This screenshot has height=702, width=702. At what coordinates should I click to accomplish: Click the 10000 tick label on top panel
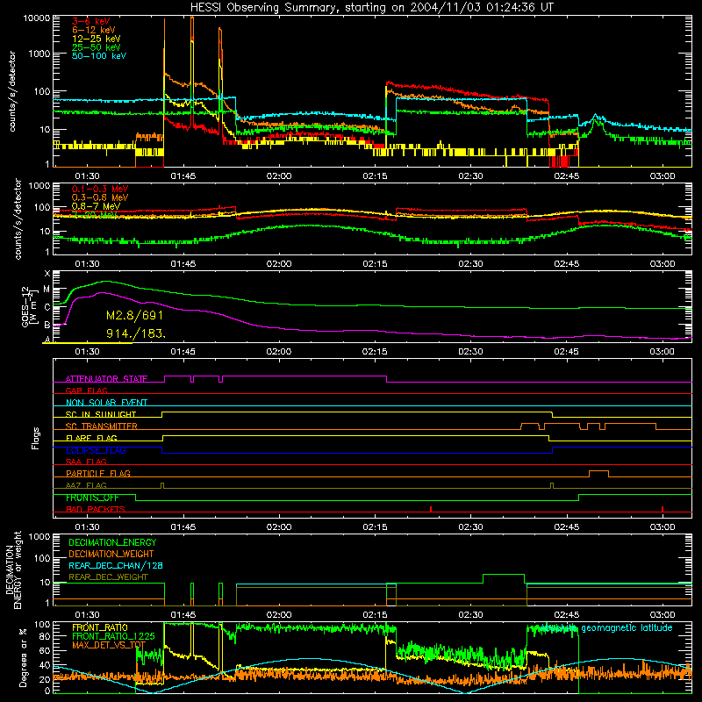(x=37, y=18)
